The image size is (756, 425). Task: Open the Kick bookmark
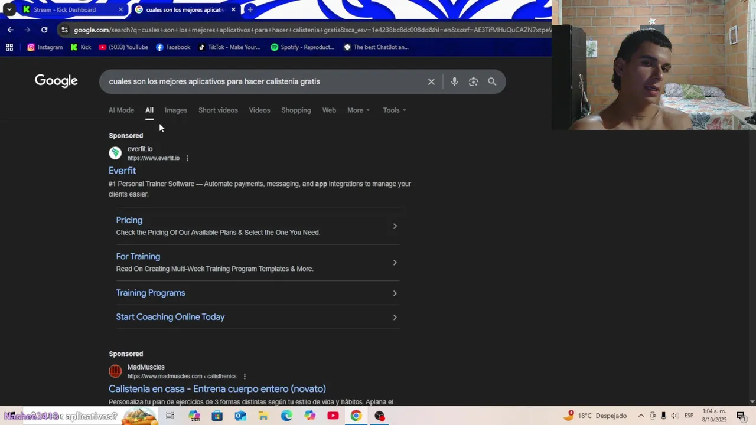pos(81,47)
